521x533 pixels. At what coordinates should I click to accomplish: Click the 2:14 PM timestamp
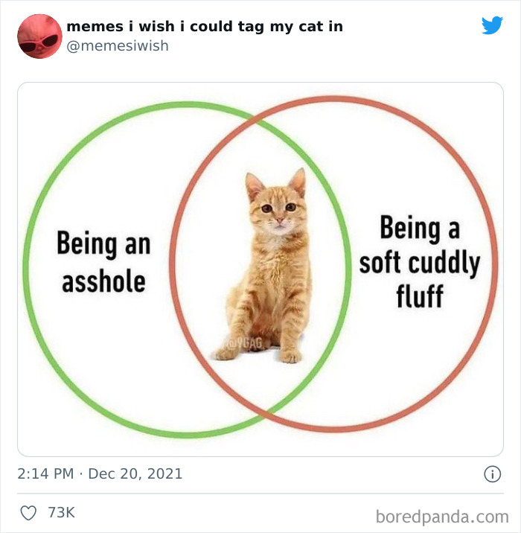pos(45,473)
